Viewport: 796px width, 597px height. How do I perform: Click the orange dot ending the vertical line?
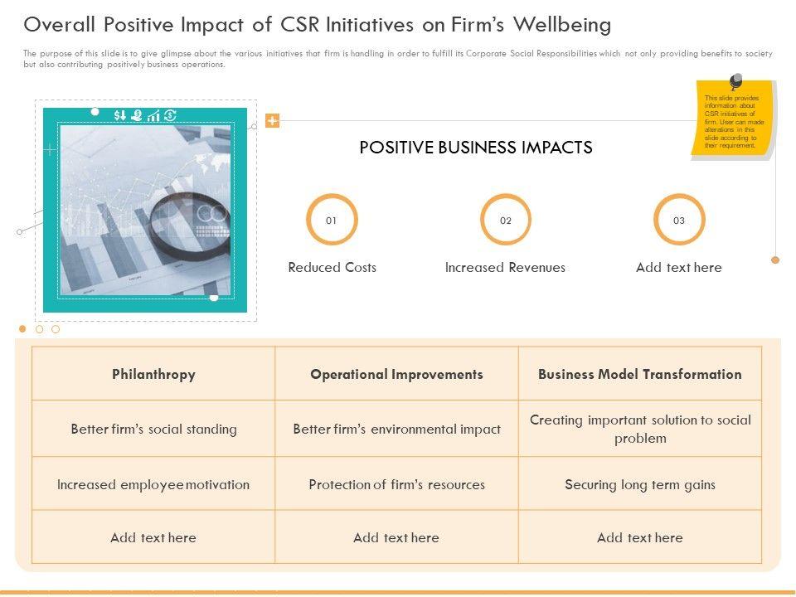pyautogui.click(x=775, y=260)
